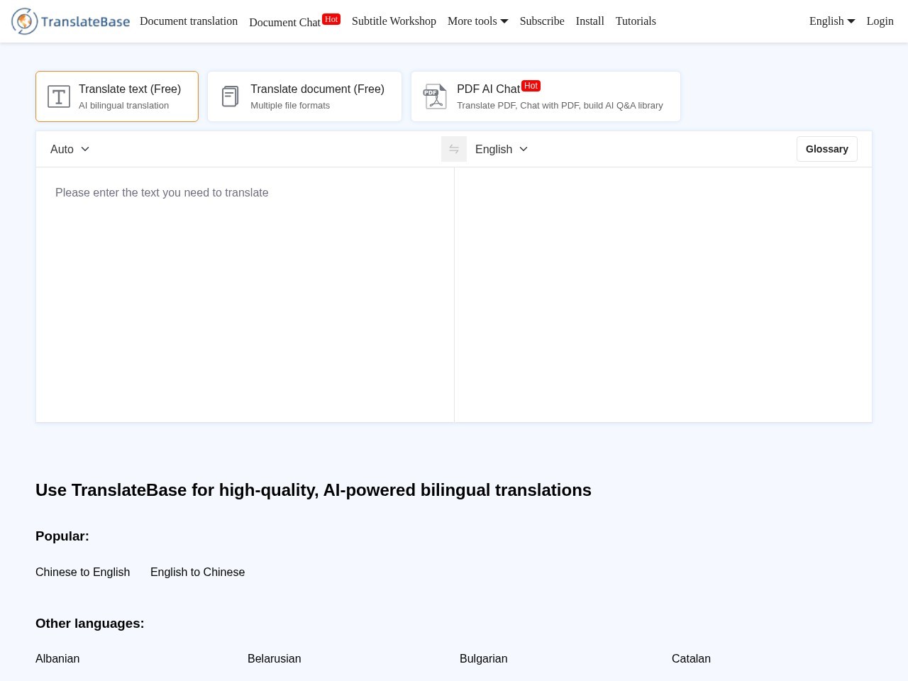Screen dimensions: 908x681
Task: Open the Install page
Action: [x=590, y=21]
